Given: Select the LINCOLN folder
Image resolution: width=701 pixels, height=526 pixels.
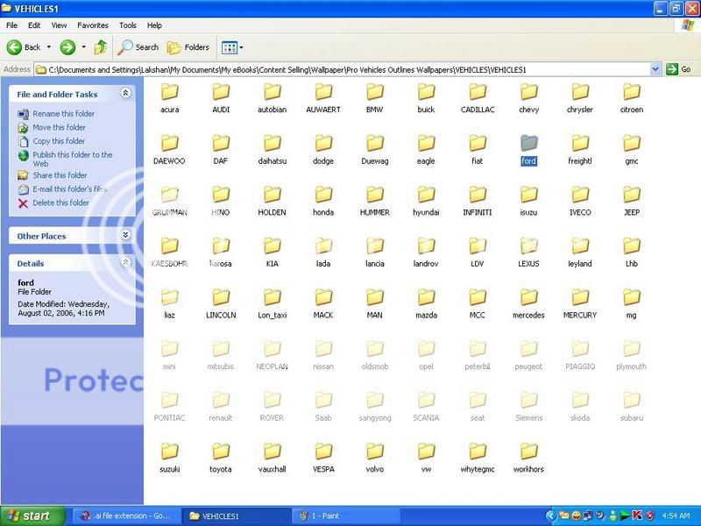Looking at the screenshot, I should 221,304.
